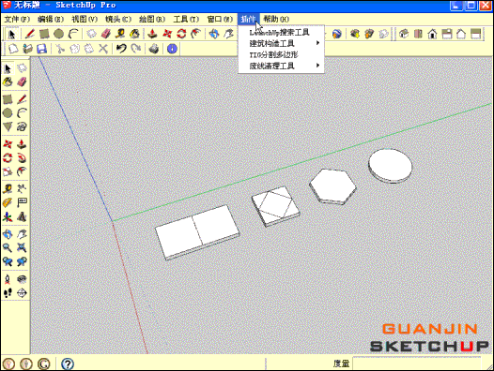494x371 pixels.
Task: Activate the Zoom magnifier tool
Action: pos(8,247)
